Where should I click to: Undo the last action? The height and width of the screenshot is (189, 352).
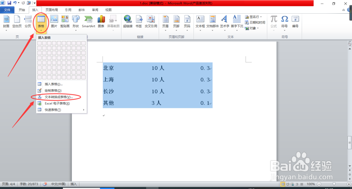coord(15,3)
